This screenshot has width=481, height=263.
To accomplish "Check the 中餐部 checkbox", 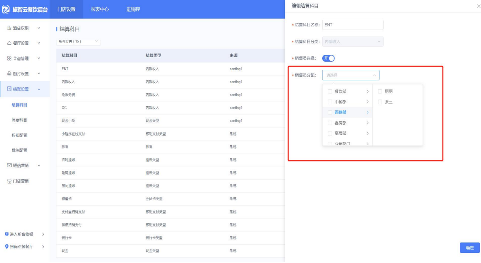I will pos(330,102).
